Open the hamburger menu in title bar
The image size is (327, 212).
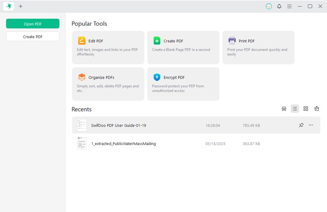coord(289,7)
